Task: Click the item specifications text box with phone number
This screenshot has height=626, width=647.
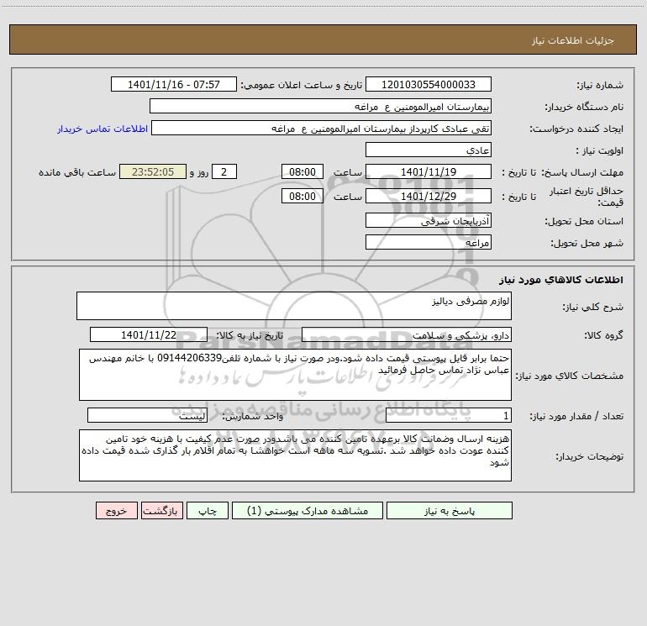Action: click(x=295, y=375)
